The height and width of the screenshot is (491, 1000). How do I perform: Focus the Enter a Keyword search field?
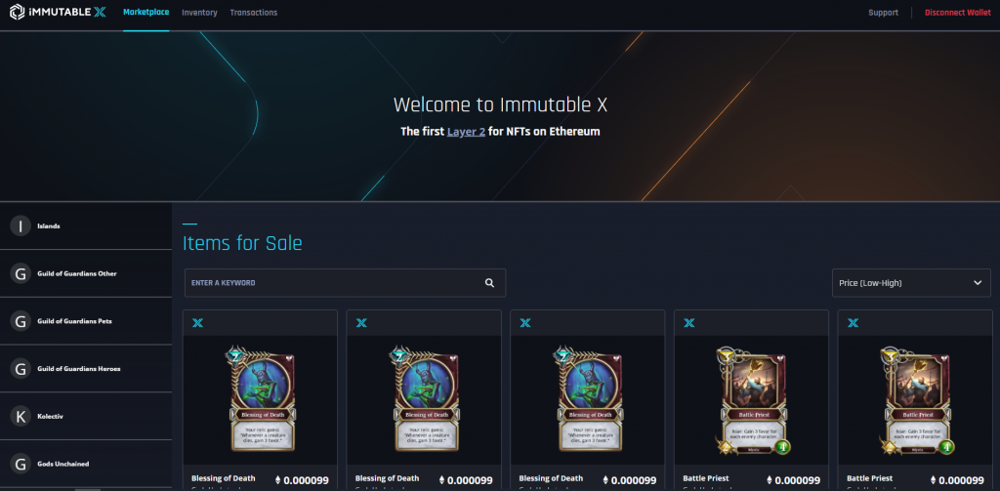(332, 283)
